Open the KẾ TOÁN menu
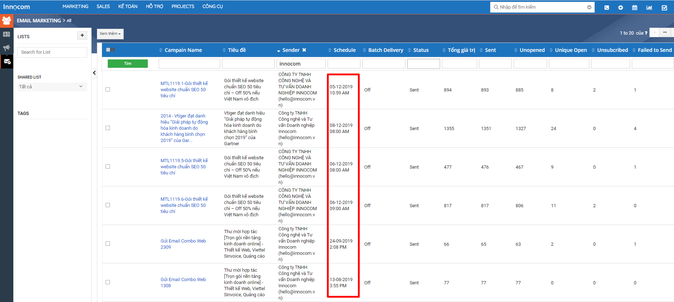 click(128, 6)
